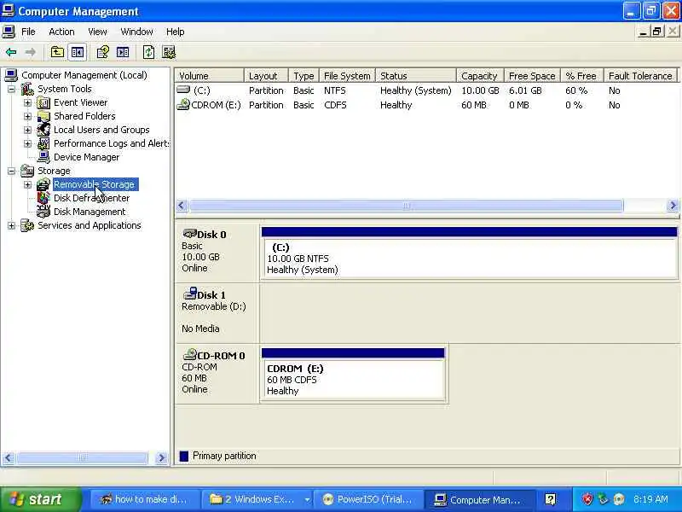Click the tree pane scroll right arrow
Viewport: 682px width, 512px height.
[161, 457]
